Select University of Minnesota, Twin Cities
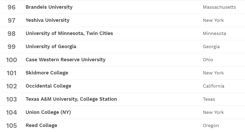Screen dimensions: 245x132 [69, 33]
